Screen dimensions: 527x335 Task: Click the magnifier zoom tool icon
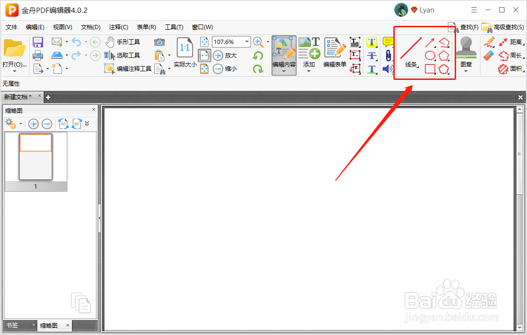point(258,42)
